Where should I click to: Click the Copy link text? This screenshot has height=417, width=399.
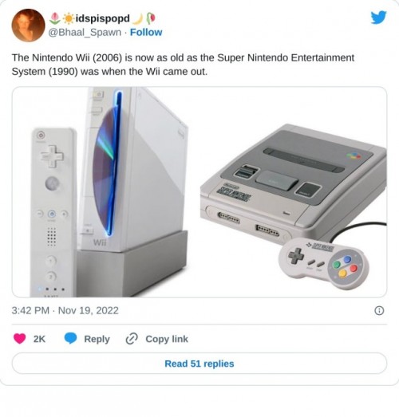click(167, 339)
